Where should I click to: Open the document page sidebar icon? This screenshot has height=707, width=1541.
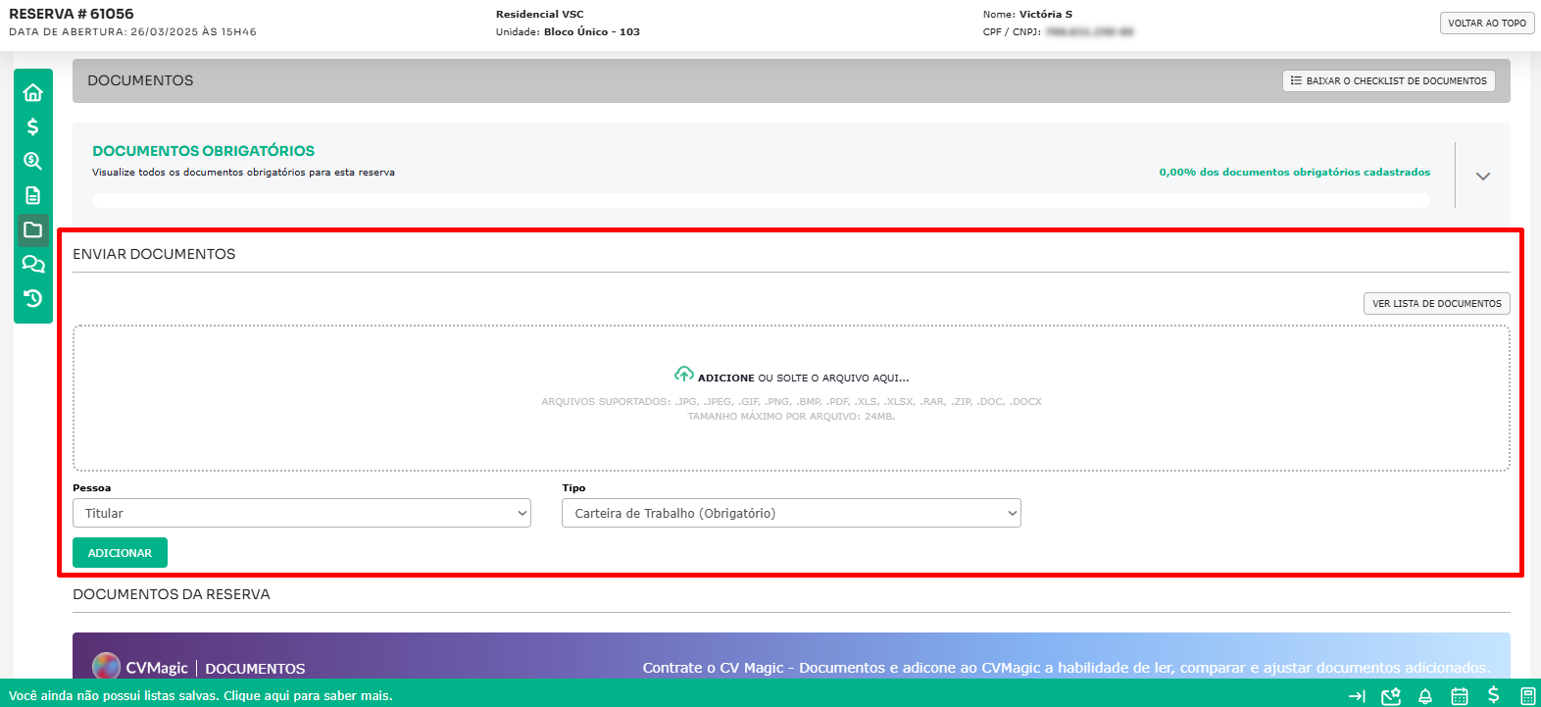(32, 195)
